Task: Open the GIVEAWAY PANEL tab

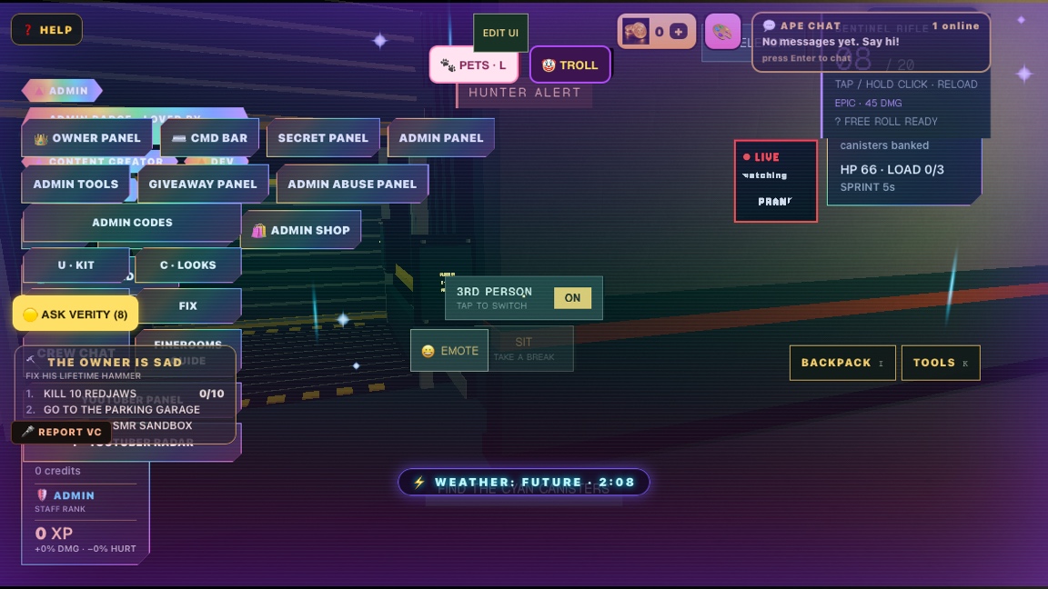Action: tap(203, 184)
